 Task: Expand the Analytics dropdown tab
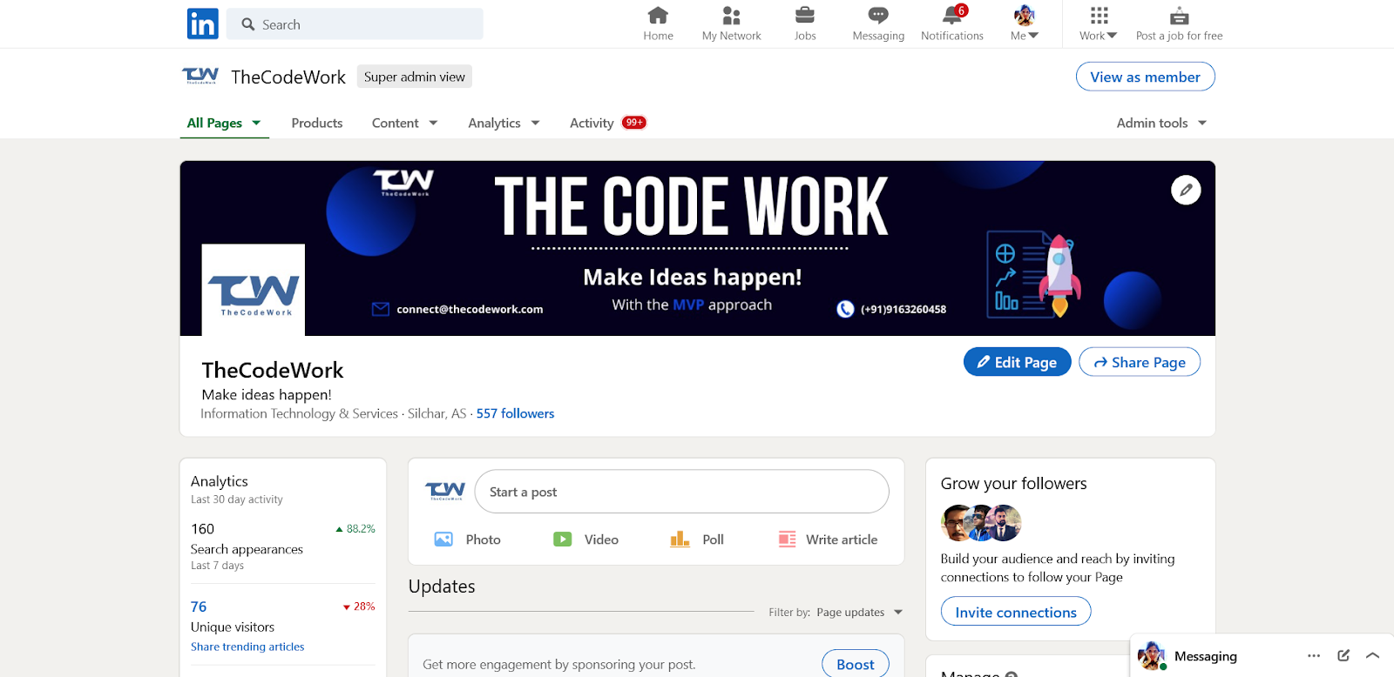coord(504,123)
